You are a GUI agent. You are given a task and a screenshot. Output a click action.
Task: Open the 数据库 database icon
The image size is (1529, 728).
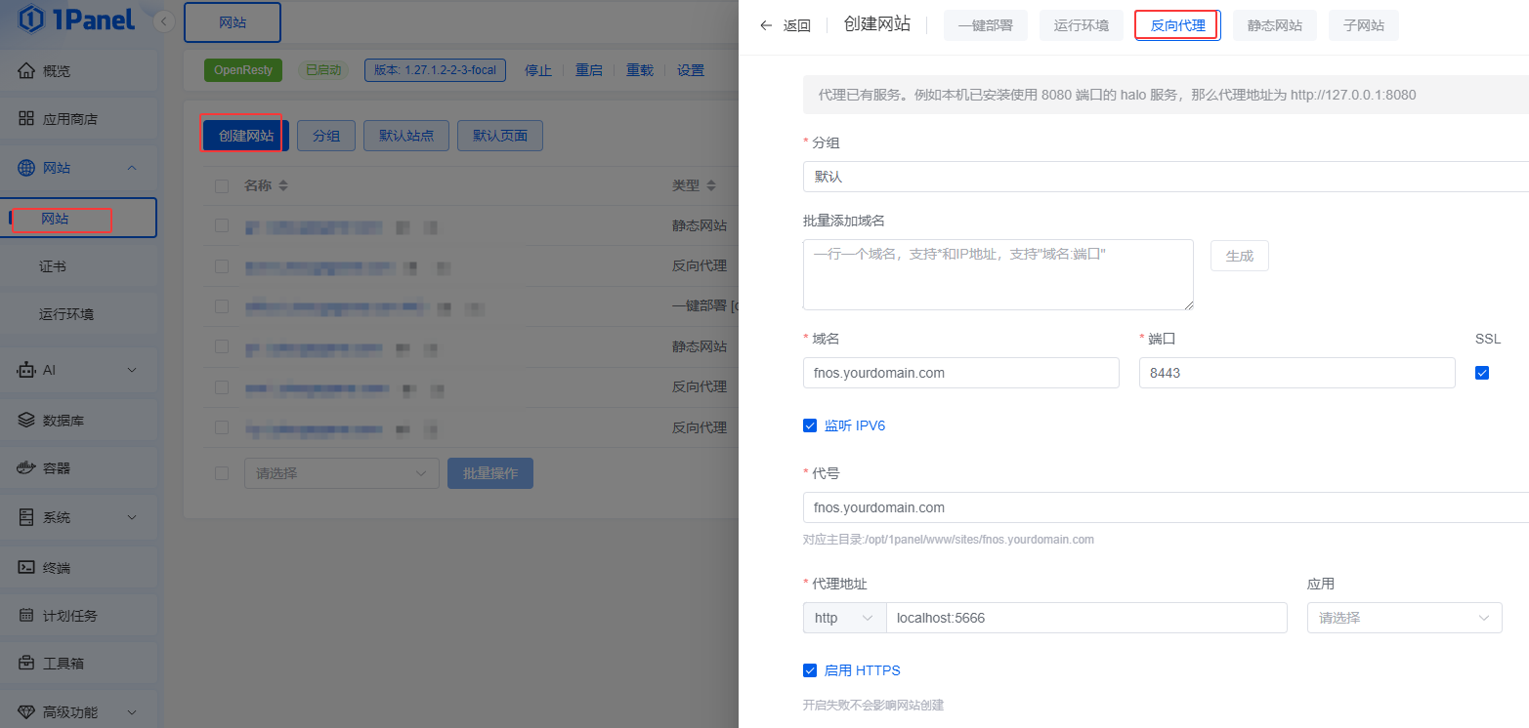tap(26, 421)
